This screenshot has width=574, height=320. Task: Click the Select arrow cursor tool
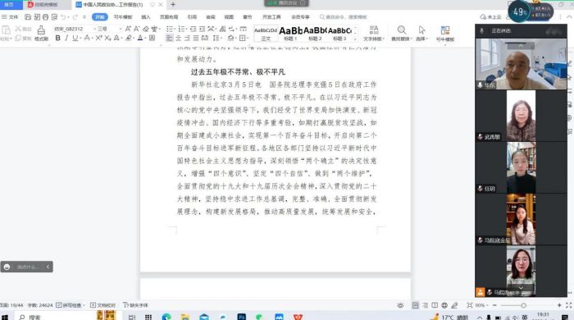[x=421, y=30]
